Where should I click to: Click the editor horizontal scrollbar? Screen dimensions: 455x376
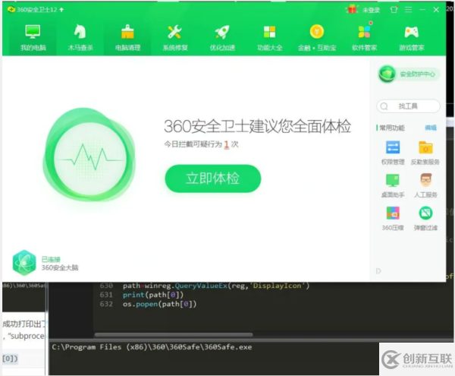(174, 335)
